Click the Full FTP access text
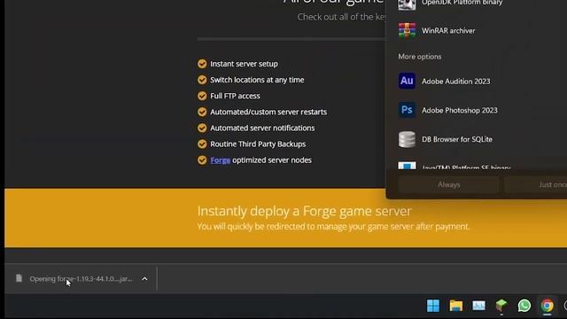The height and width of the screenshot is (319, 567). click(x=235, y=96)
